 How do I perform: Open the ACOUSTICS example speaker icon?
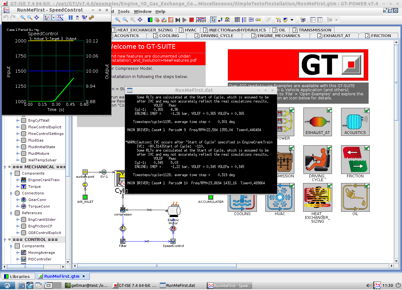coord(355,122)
